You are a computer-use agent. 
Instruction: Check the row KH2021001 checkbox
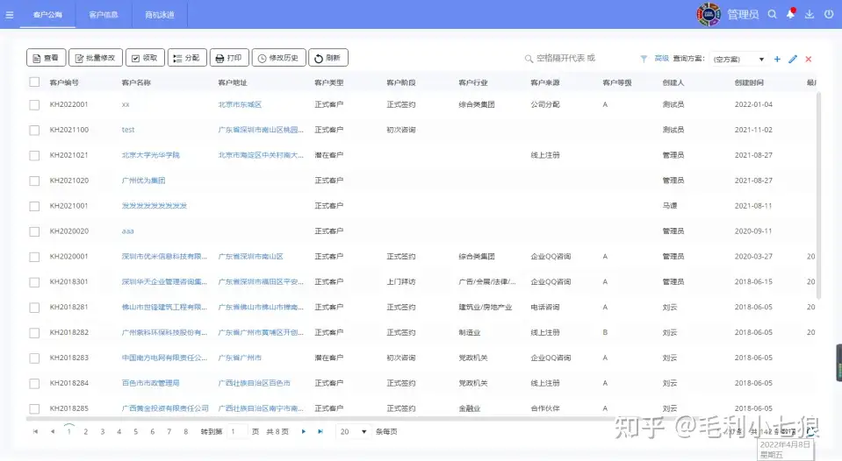pyautogui.click(x=34, y=206)
